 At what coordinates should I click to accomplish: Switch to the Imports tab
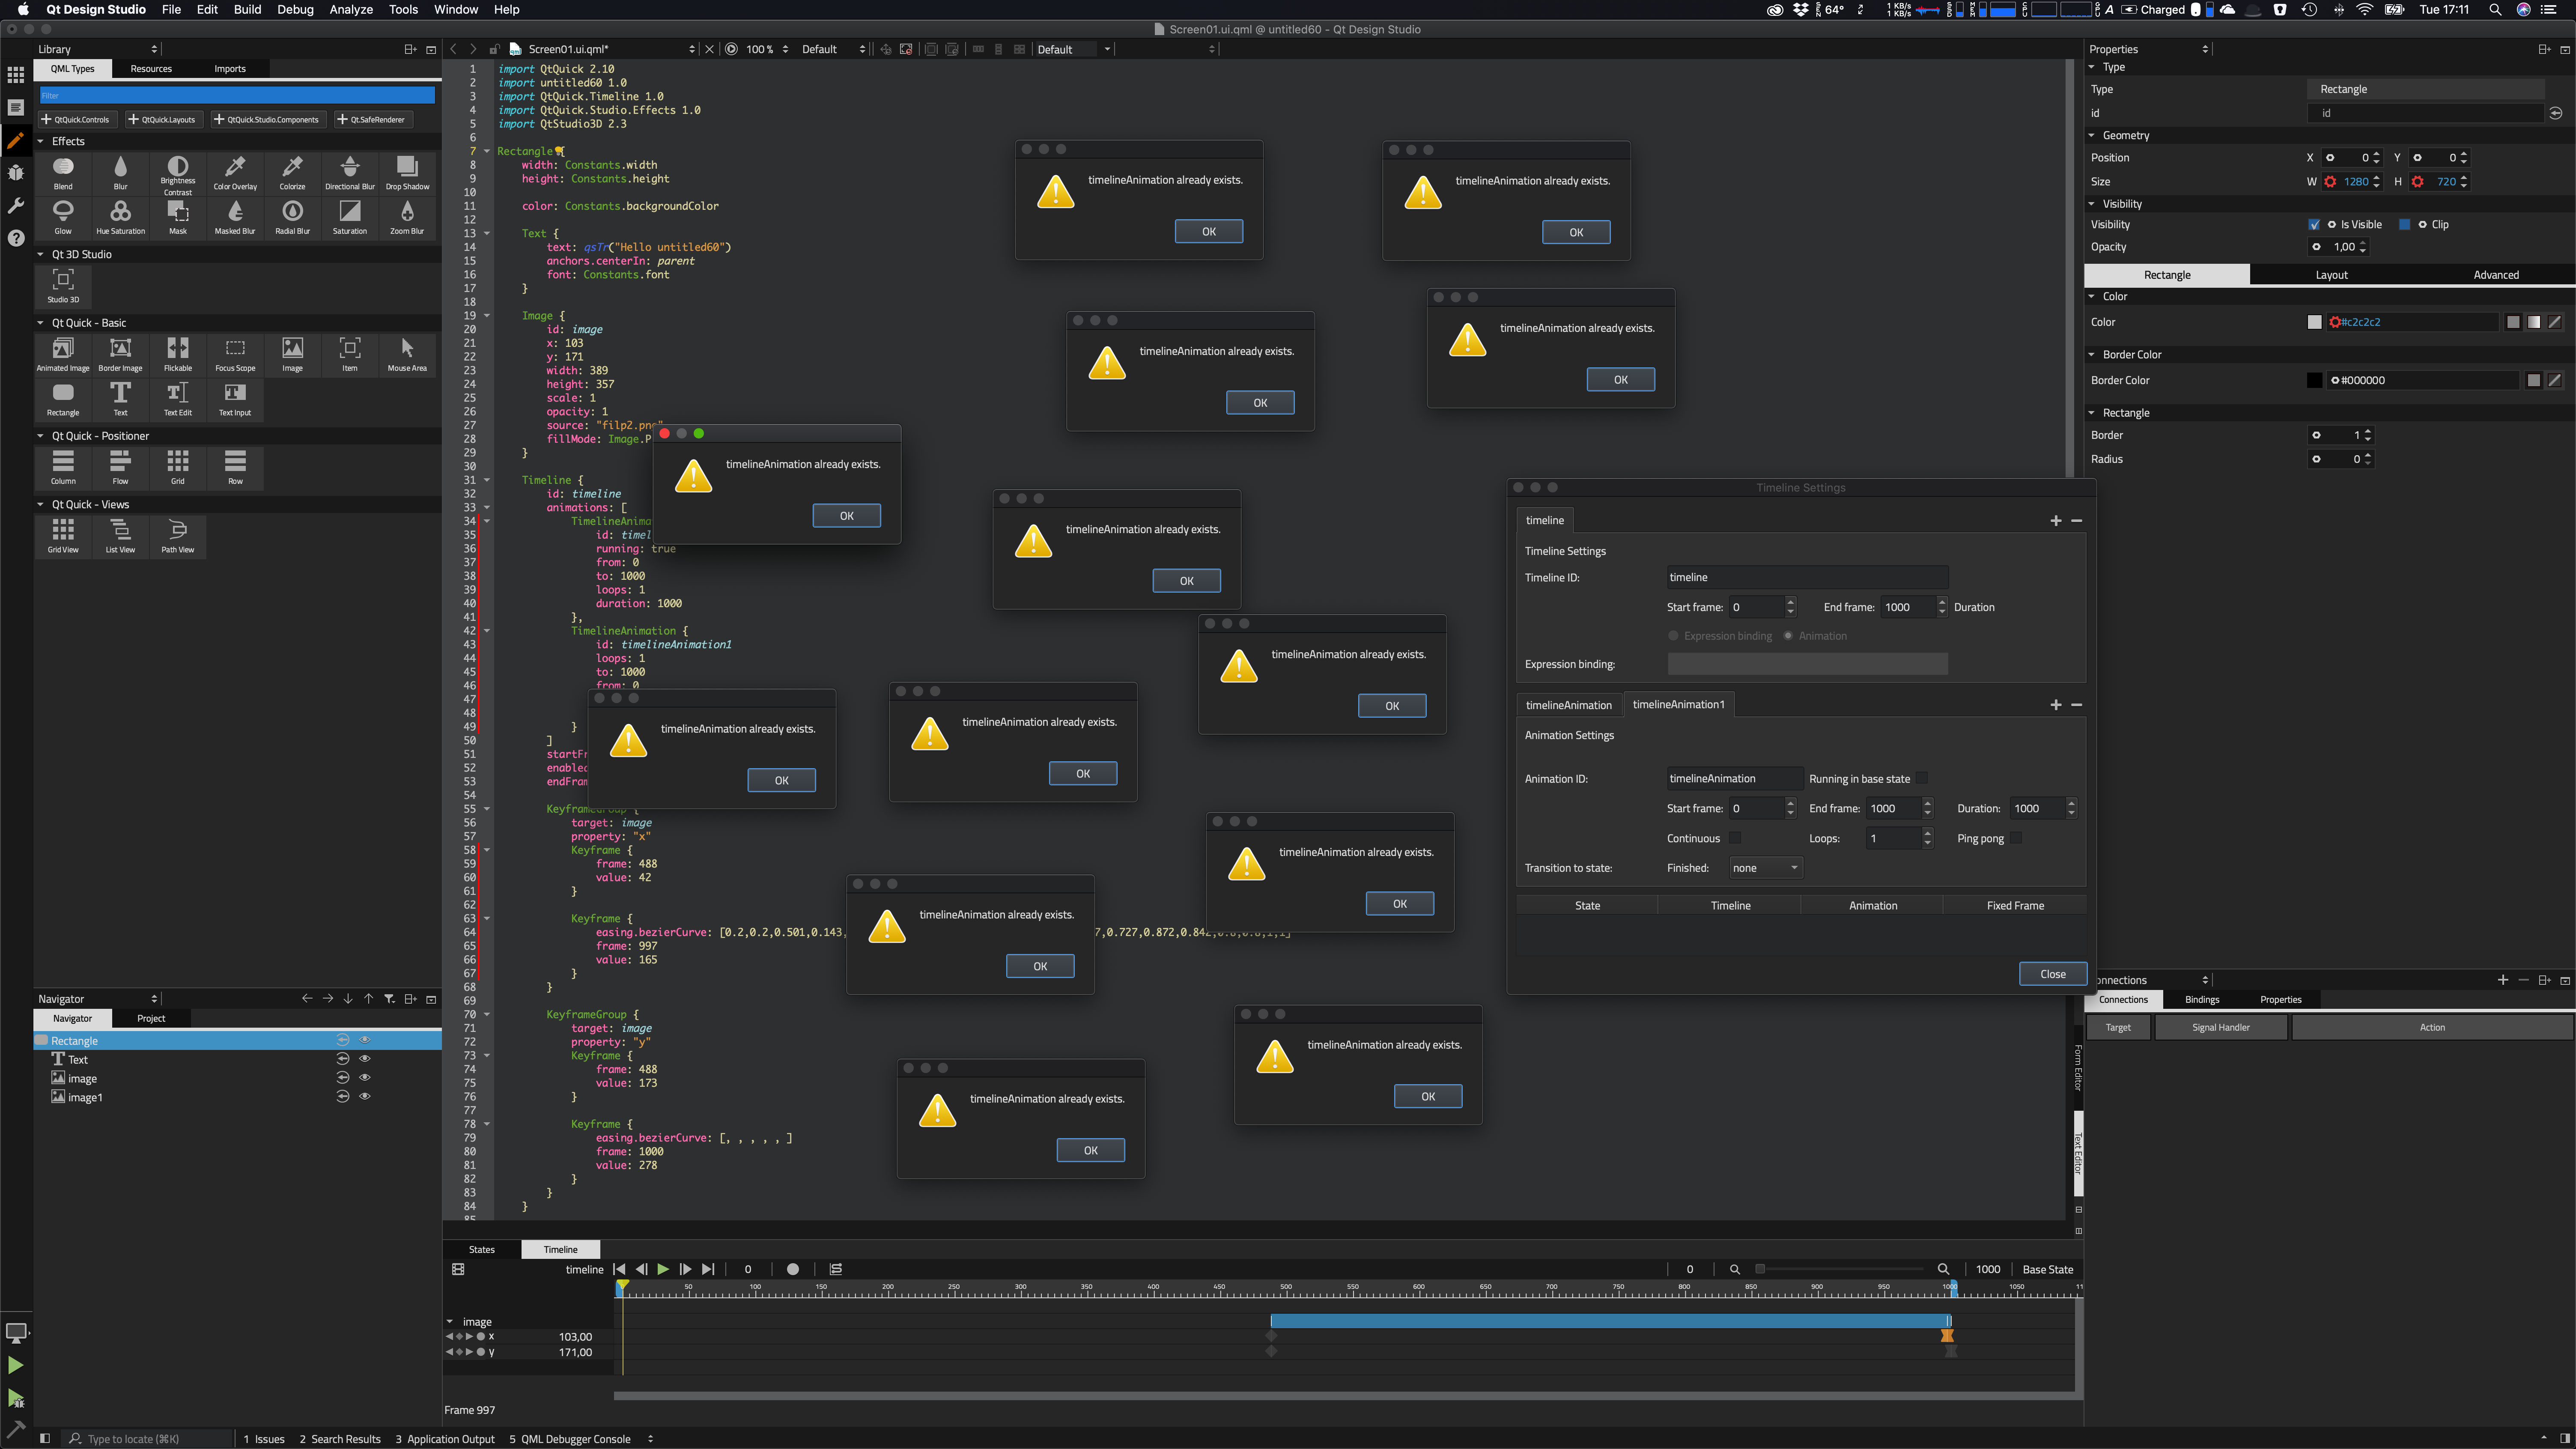[x=230, y=68]
